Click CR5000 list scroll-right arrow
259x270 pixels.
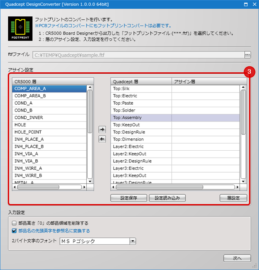click(x=84, y=187)
